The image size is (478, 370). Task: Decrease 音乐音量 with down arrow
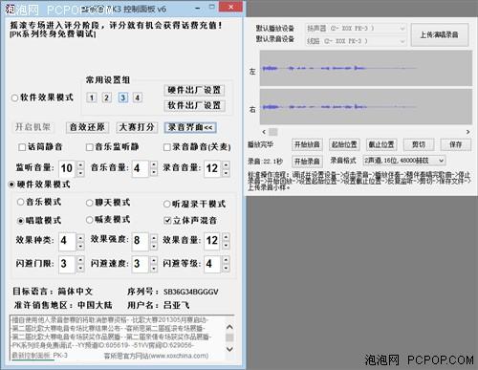[x=154, y=172]
